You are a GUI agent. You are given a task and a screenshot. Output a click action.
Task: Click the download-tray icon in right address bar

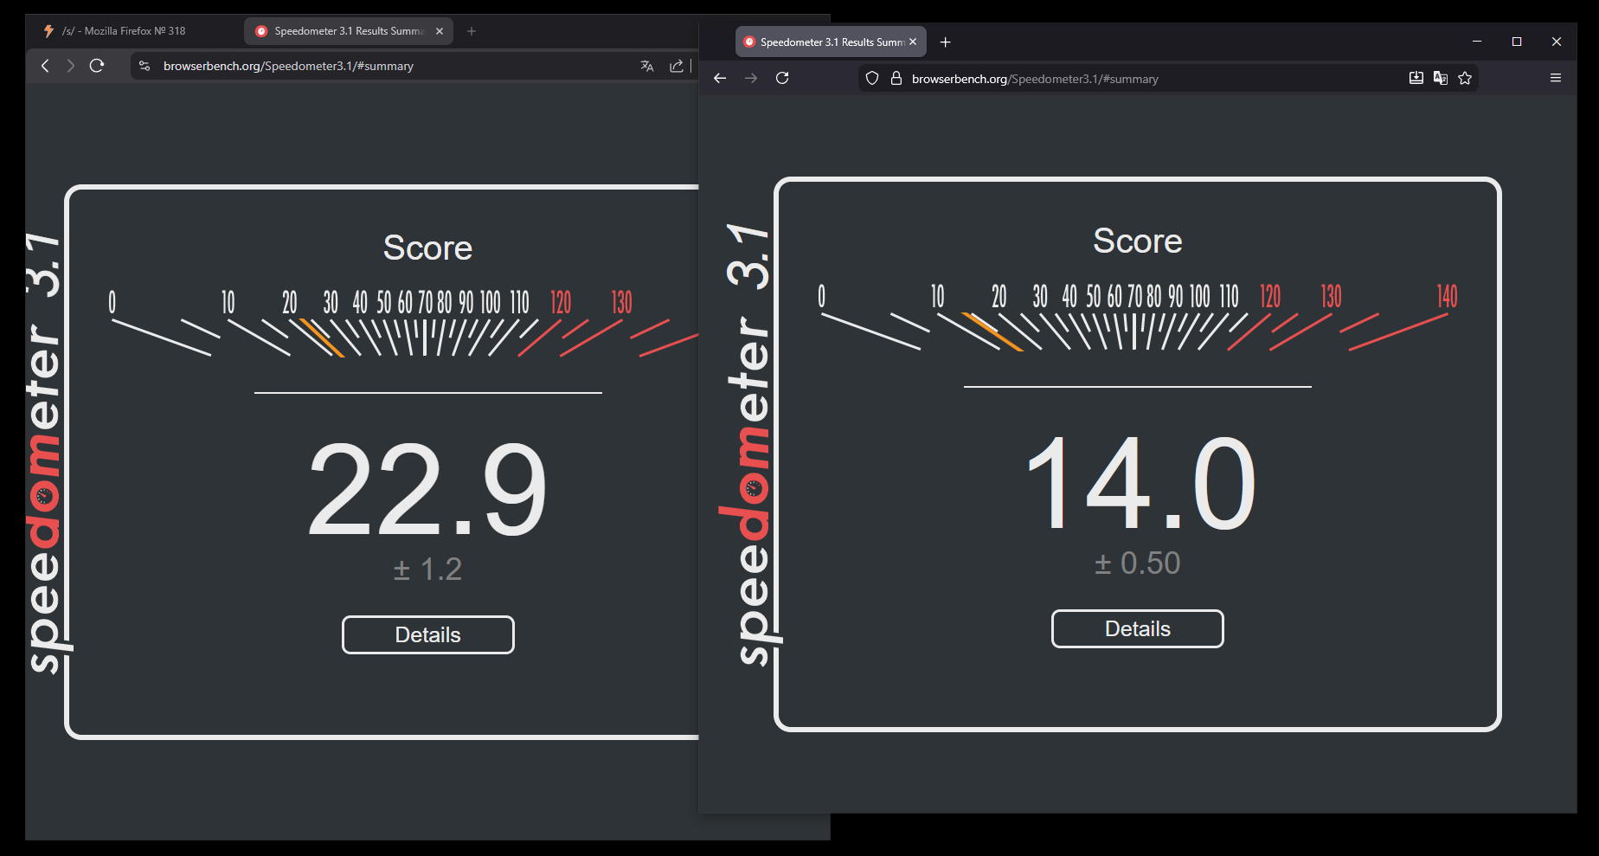click(1416, 79)
